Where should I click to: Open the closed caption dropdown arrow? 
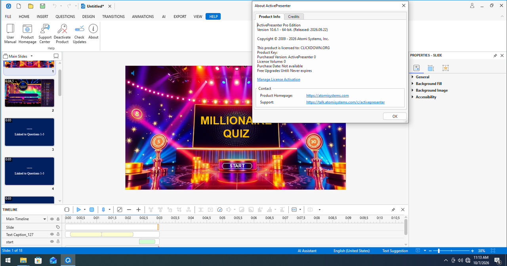300,209
